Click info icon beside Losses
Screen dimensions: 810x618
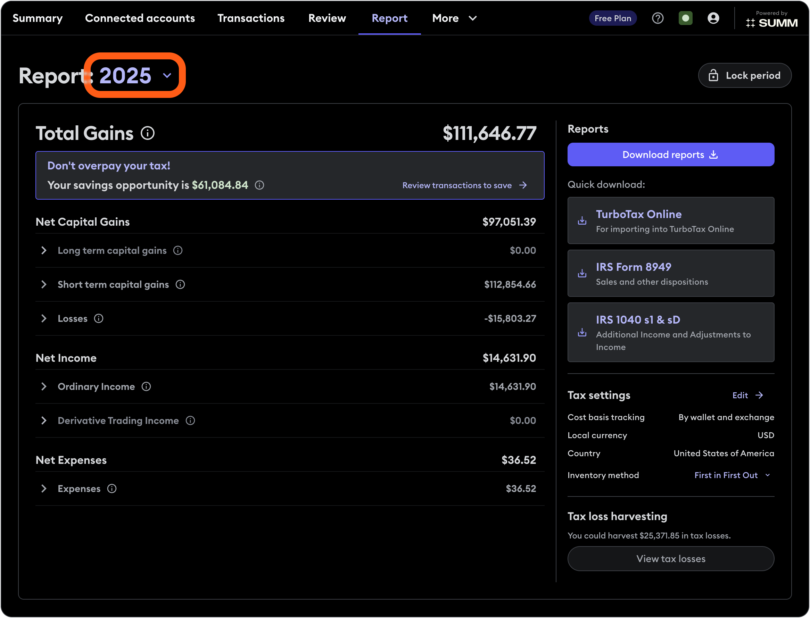(x=99, y=319)
